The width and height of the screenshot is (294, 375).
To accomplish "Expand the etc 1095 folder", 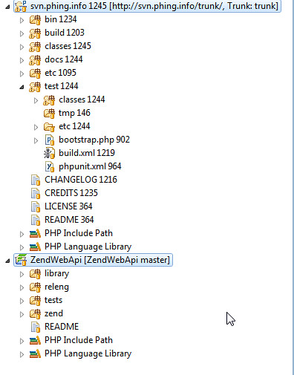I will click(22, 74).
